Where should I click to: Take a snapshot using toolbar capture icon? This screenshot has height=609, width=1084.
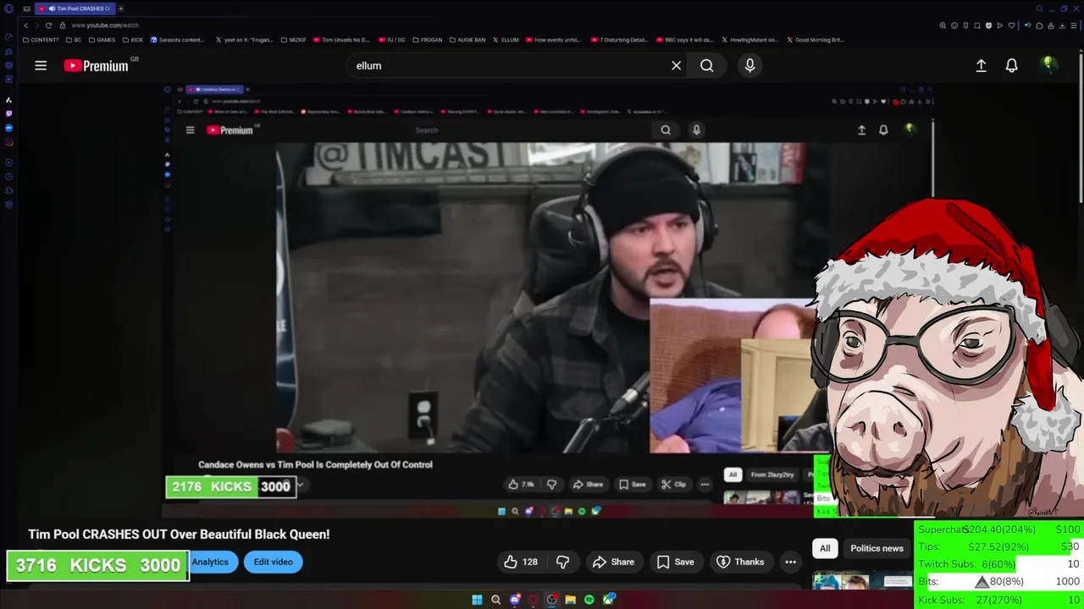[977, 25]
